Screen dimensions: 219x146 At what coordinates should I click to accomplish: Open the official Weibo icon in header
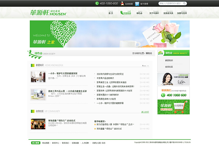(x=137, y=4)
